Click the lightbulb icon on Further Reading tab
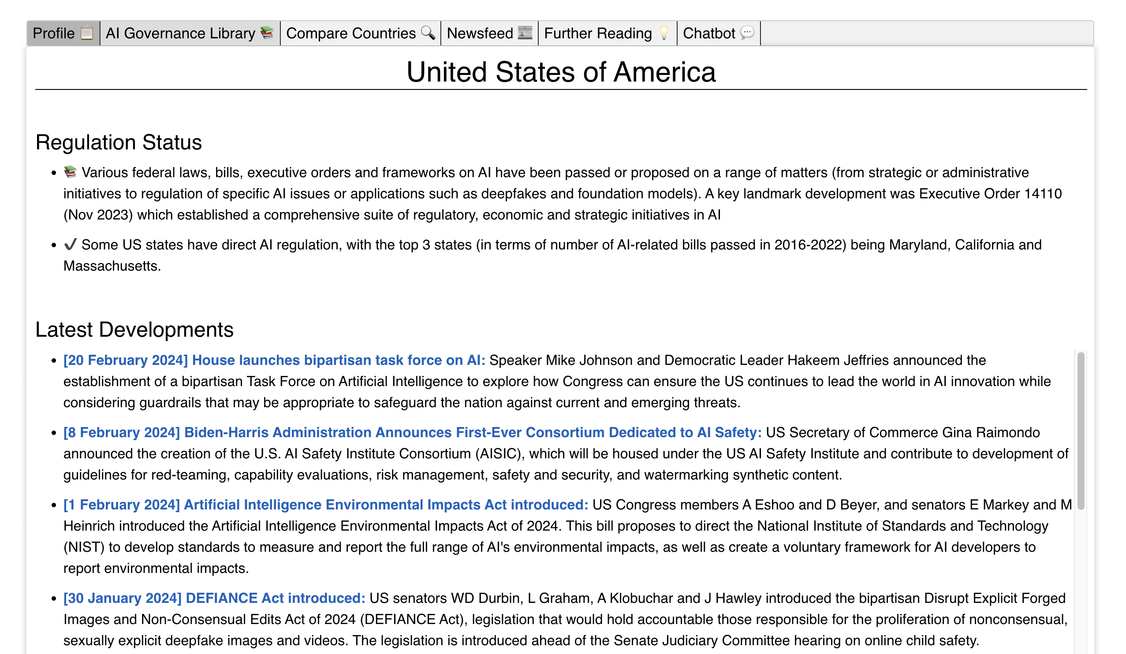 coord(663,33)
